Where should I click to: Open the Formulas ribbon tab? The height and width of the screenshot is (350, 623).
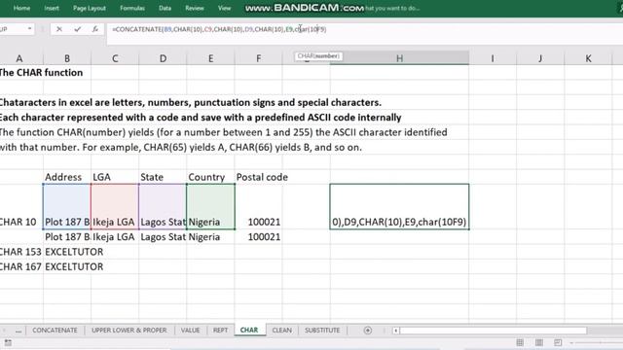(132, 8)
